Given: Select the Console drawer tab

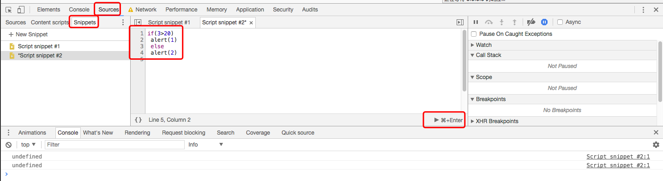Looking at the screenshot, I should click(68, 132).
